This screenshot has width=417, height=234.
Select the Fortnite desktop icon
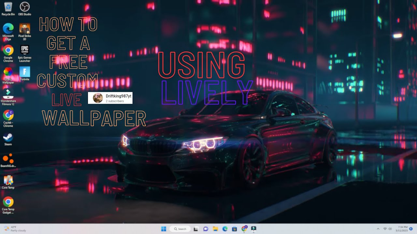25,73
